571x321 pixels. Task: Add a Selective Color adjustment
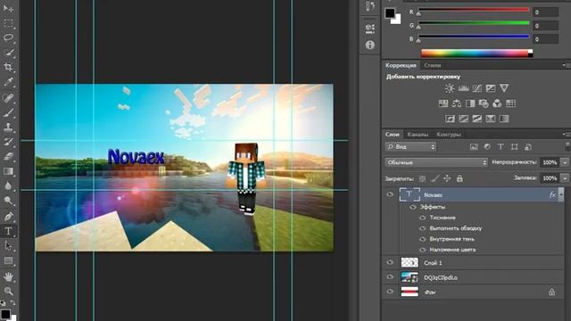click(491, 119)
